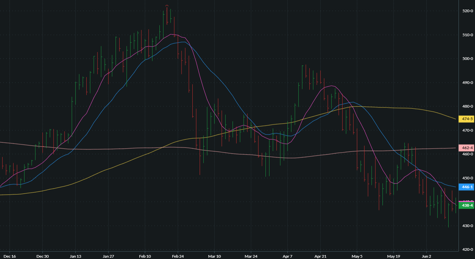
Task: Click the 460-0 price axis label
Action: point(467,154)
